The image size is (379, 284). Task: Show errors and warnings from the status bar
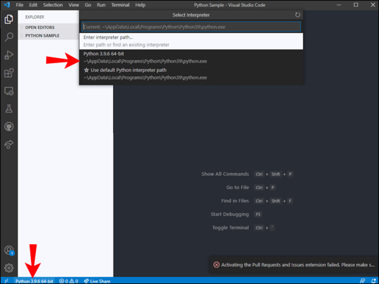tap(68, 281)
